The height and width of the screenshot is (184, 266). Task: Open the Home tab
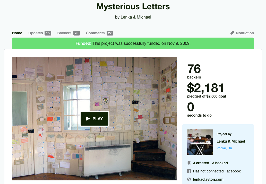[17, 33]
